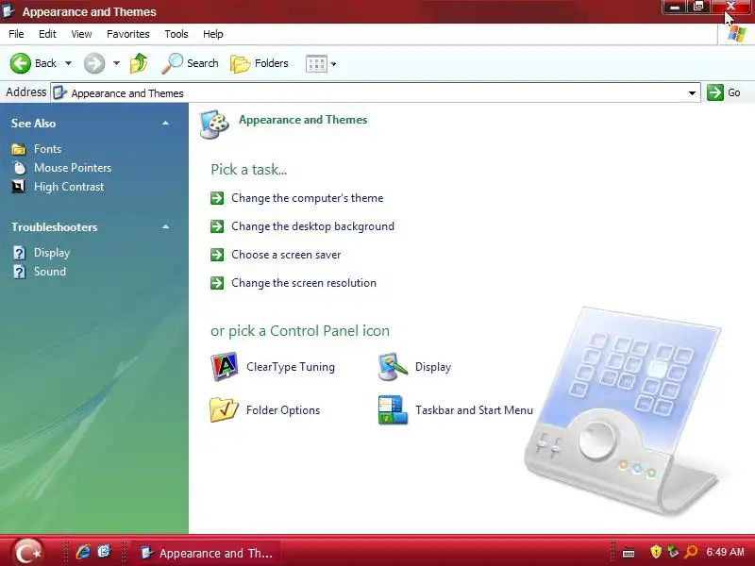Collapse the Troubleshooters section
Image resolution: width=755 pixels, height=566 pixels.
coord(166,226)
